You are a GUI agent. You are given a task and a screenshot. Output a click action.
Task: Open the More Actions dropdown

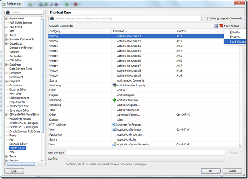(x=233, y=26)
